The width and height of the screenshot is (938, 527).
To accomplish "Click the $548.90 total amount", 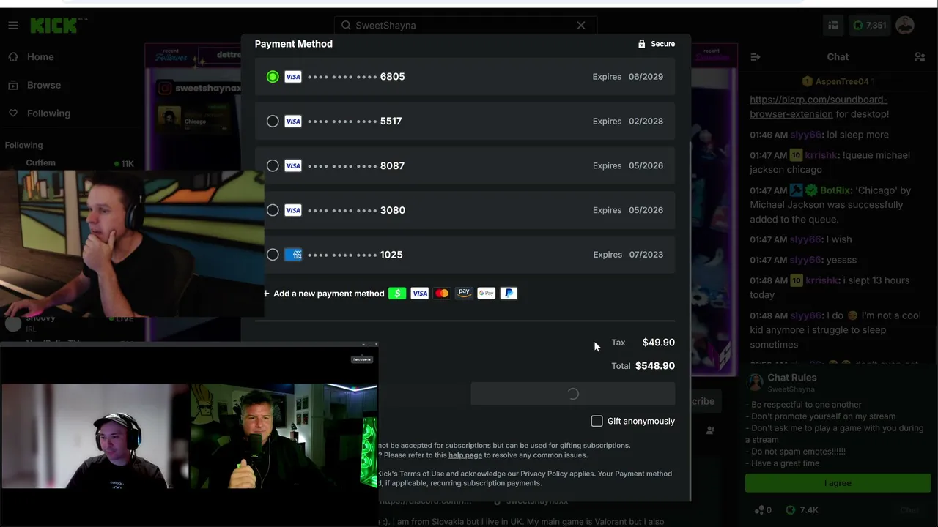I will pos(655,366).
